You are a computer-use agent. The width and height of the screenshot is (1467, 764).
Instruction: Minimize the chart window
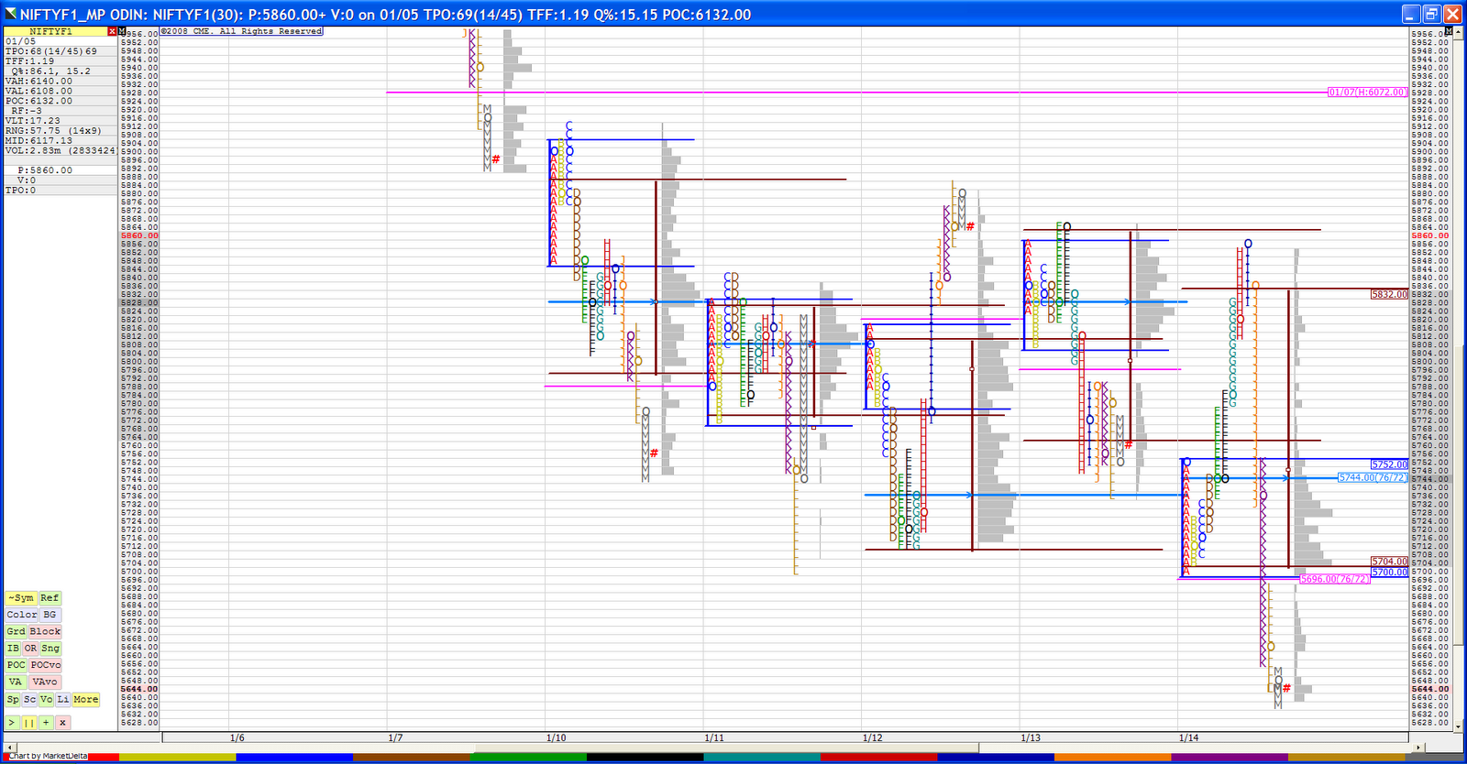pos(1412,14)
